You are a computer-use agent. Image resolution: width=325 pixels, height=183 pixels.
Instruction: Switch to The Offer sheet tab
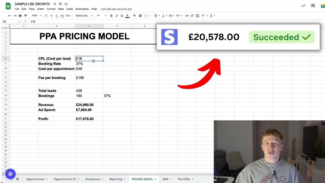185,179
